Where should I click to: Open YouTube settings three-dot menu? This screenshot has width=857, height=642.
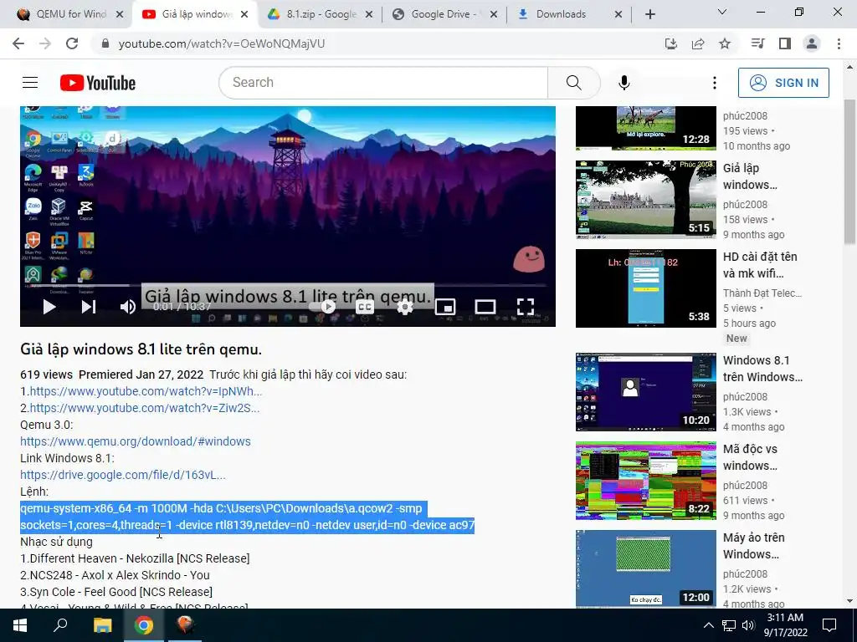pyautogui.click(x=715, y=83)
